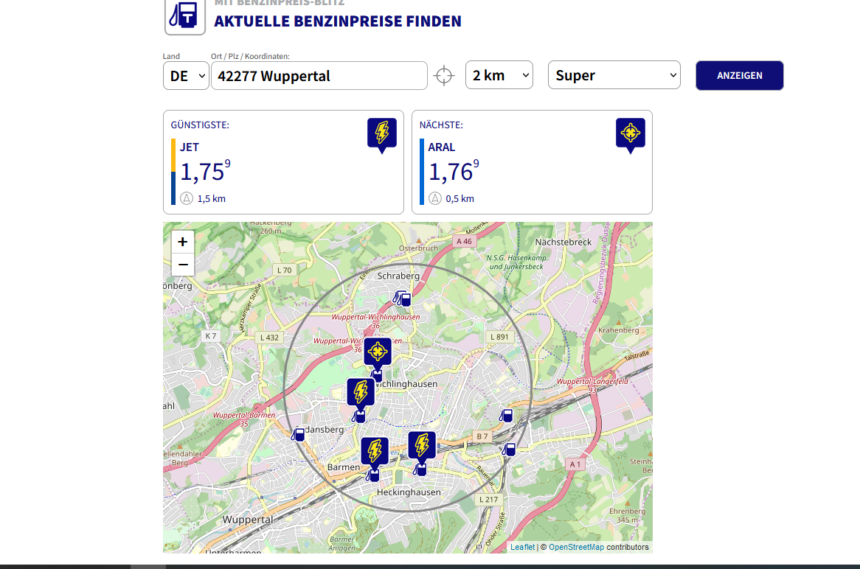Click the Krahenberg label on the map

click(619, 330)
